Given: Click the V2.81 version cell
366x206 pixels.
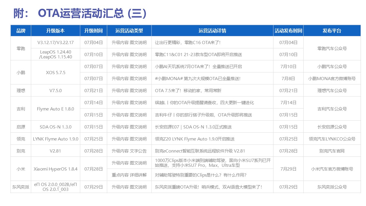Looking at the screenshot, I should click(x=55, y=151).
